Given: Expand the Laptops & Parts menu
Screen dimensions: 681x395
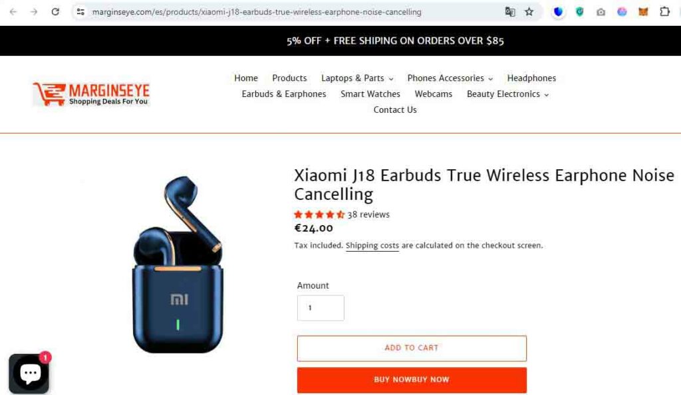Looking at the screenshot, I should 357,78.
